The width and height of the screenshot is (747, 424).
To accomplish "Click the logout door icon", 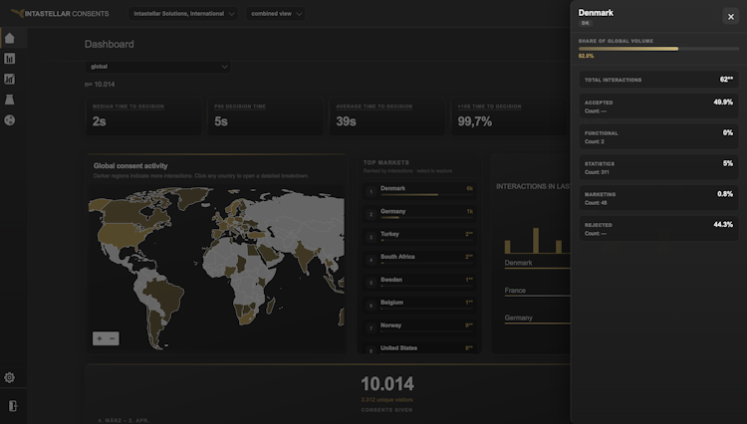I will (13, 406).
